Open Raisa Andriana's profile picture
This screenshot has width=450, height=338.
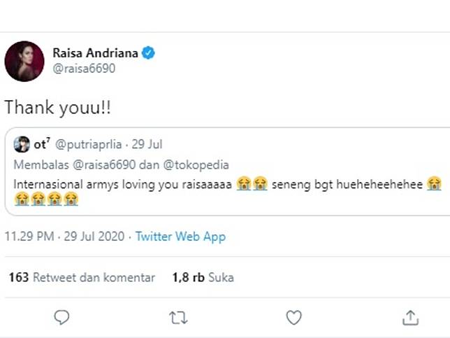[24, 60]
